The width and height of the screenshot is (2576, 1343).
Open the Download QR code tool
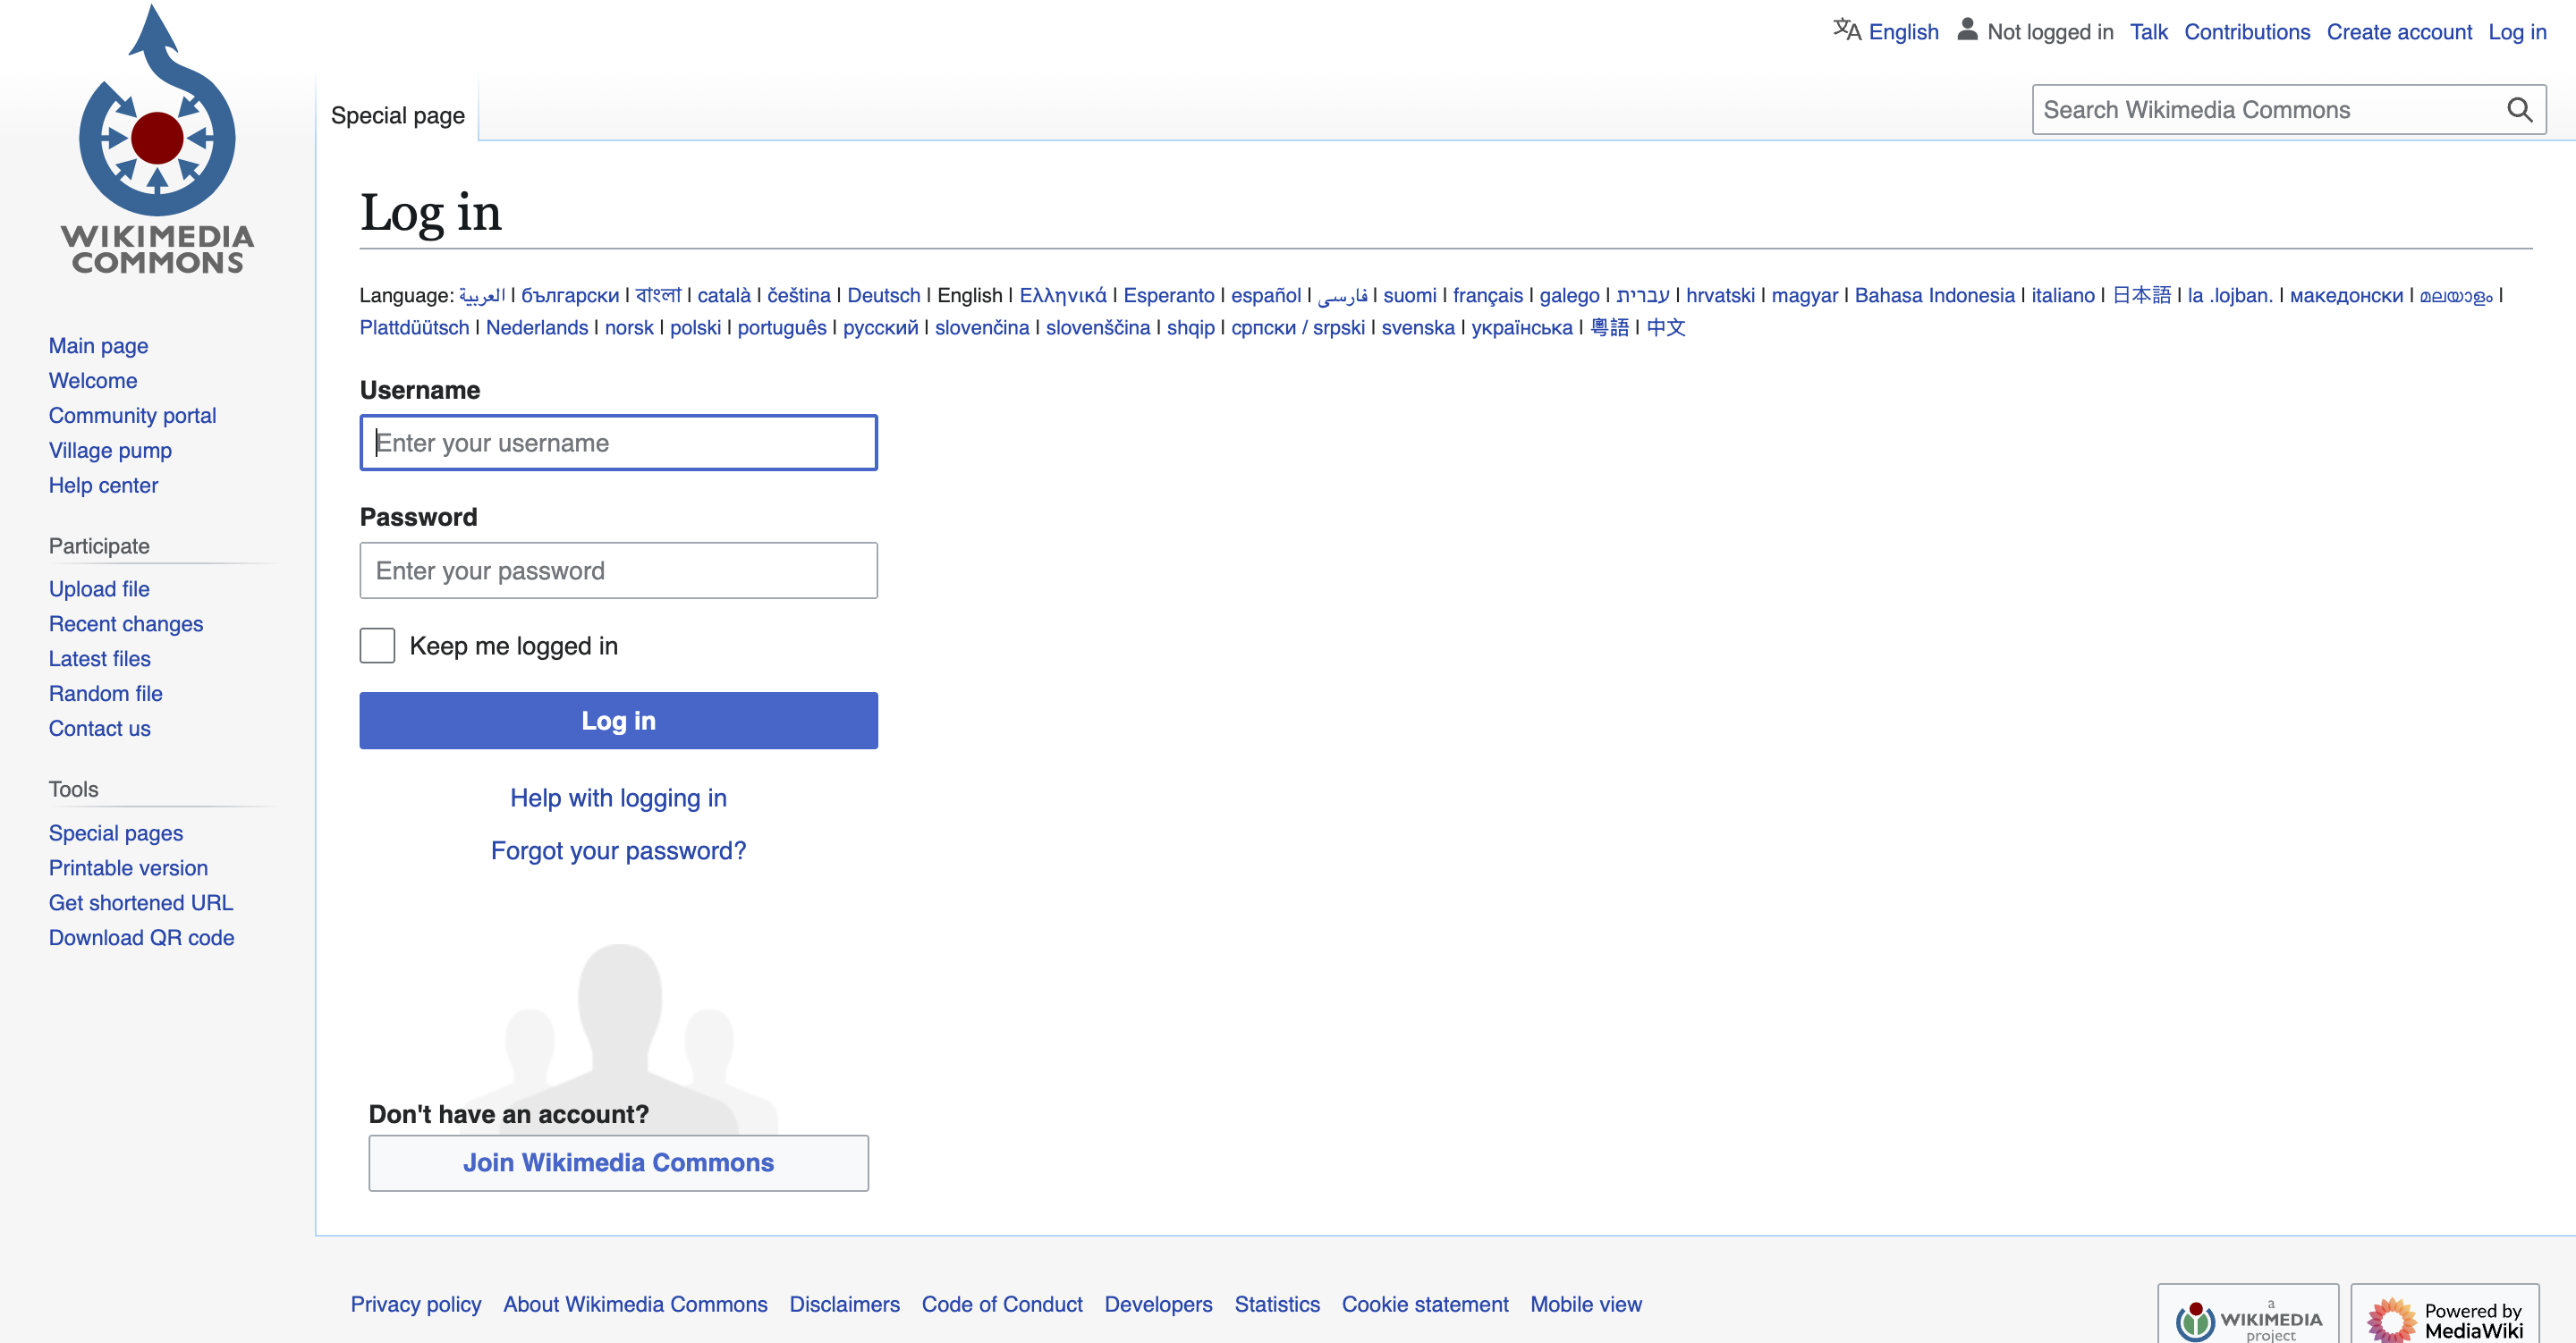click(x=141, y=937)
